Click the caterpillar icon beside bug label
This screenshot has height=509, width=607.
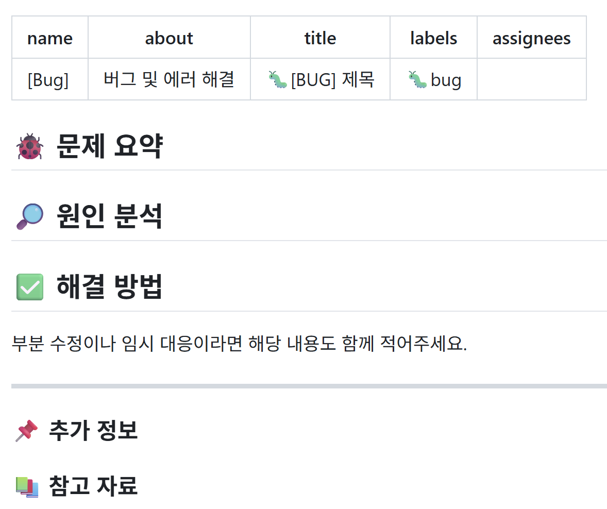click(x=417, y=79)
